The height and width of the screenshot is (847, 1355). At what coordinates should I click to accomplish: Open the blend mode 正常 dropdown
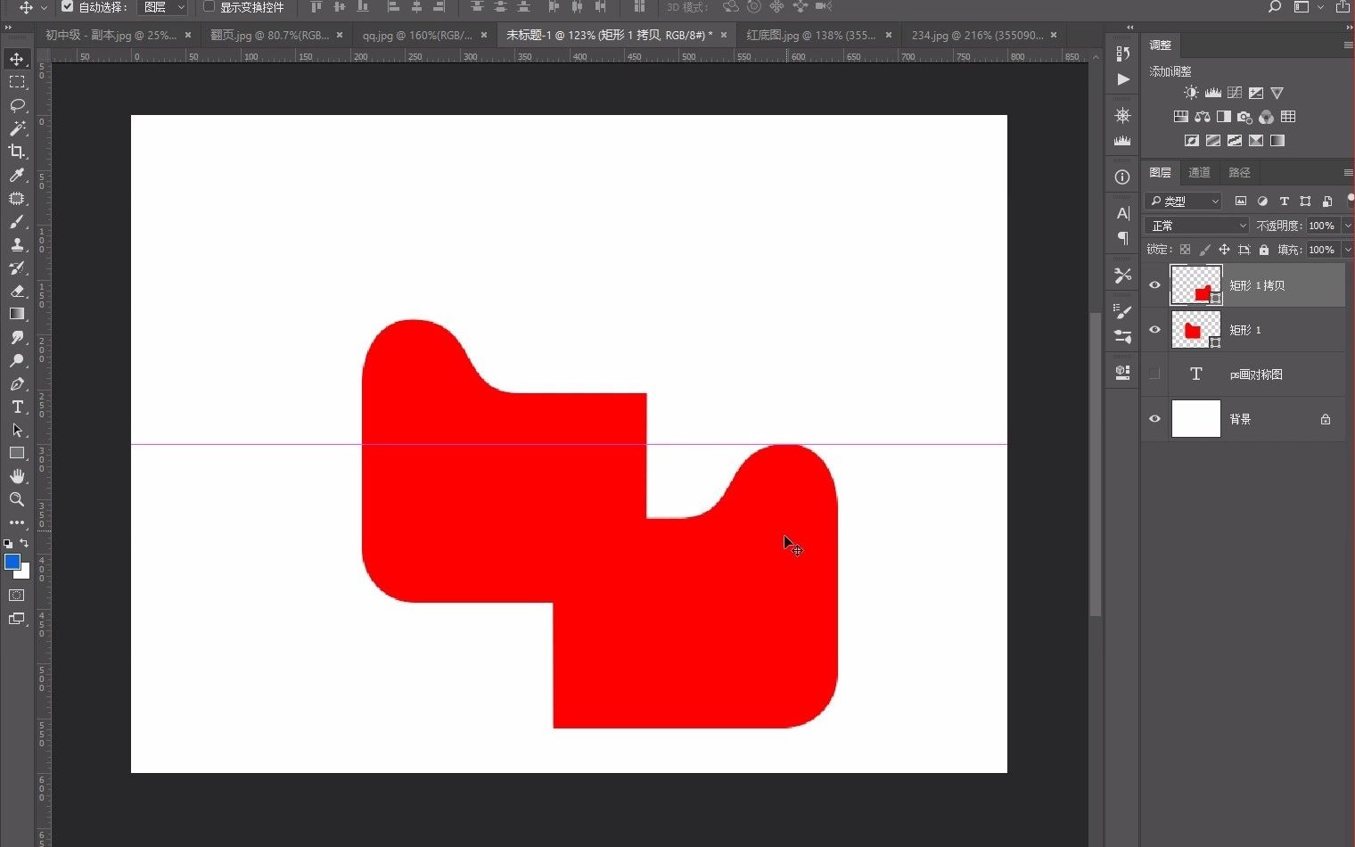(x=1198, y=226)
